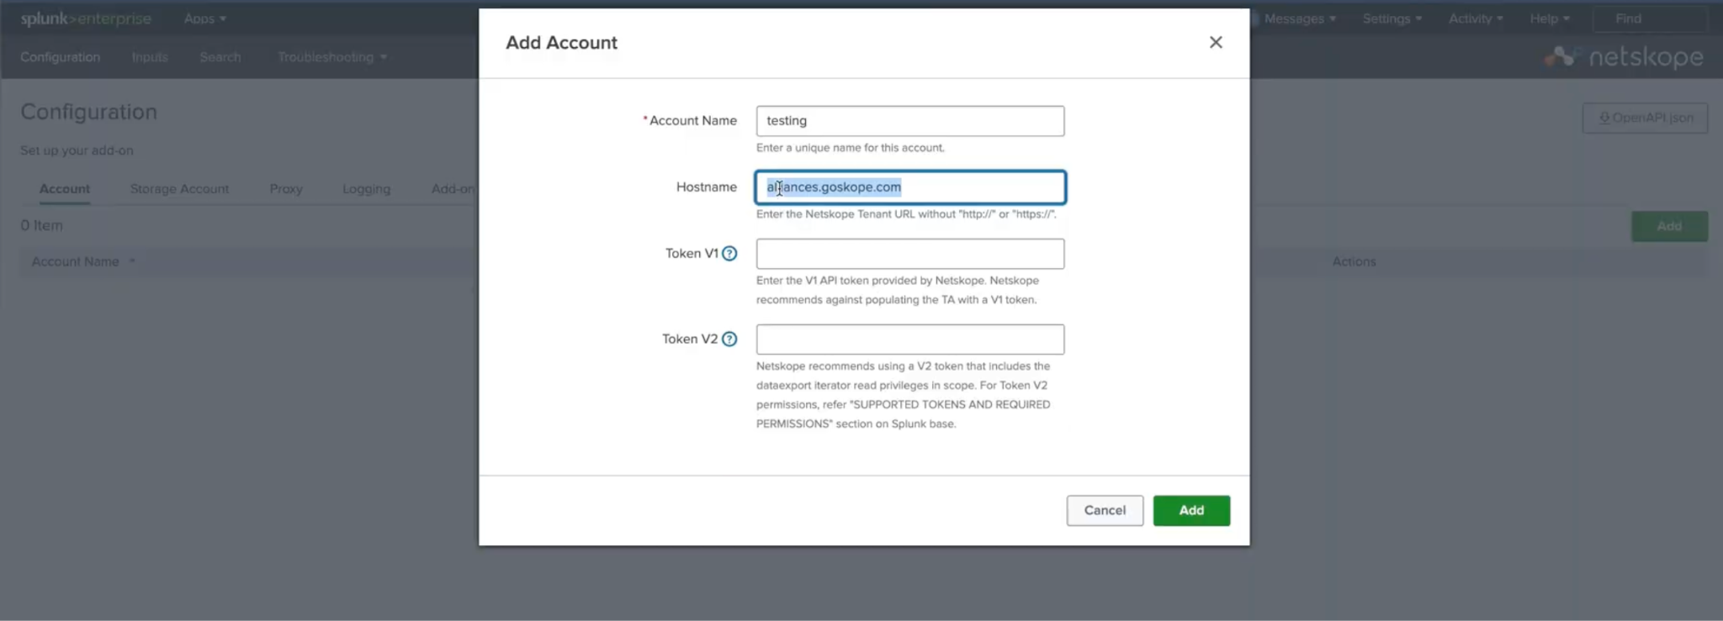Open the Activity dropdown
This screenshot has height=621, width=1723.
coord(1476,18)
